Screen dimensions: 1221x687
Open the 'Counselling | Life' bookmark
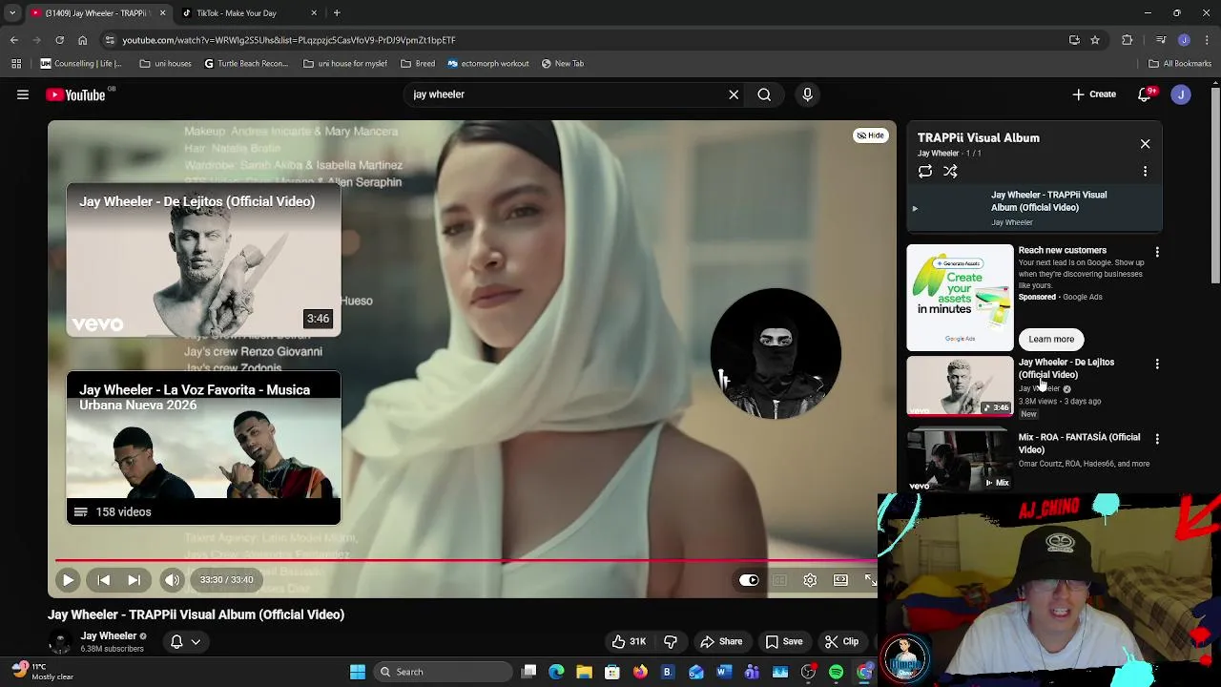pyautogui.click(x=80, y=64)
